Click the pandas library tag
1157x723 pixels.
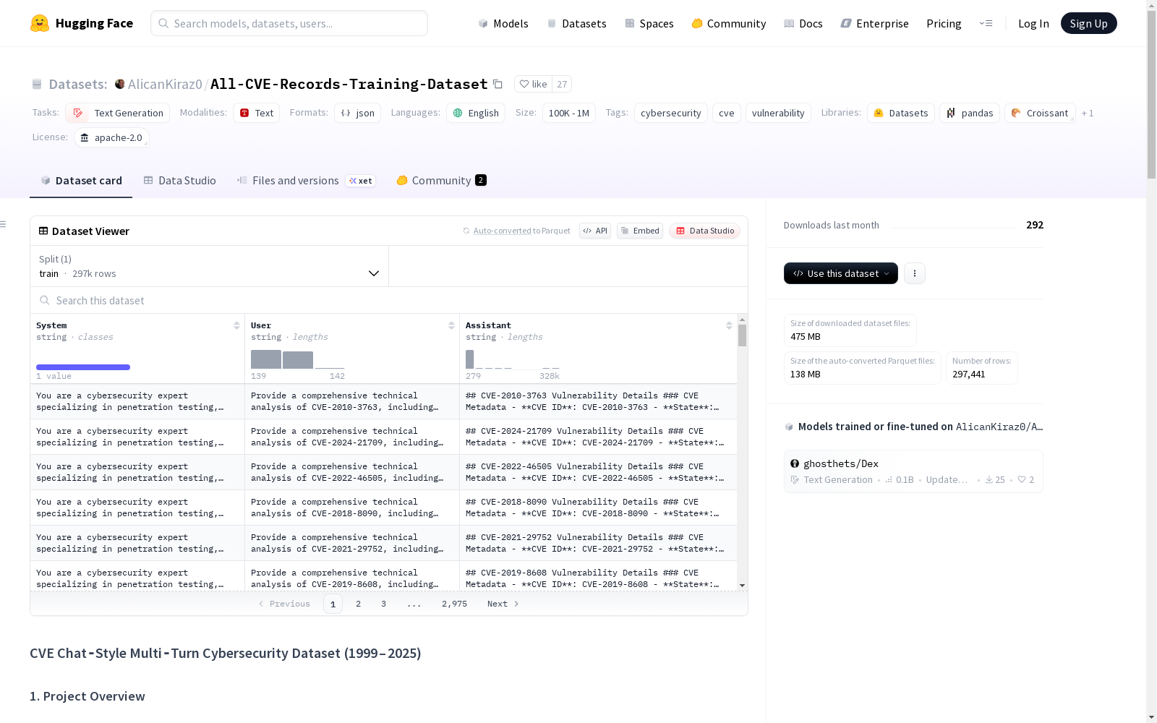[970, 113]
